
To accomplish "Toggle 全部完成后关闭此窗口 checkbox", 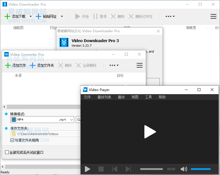I will tap(7, 152).
